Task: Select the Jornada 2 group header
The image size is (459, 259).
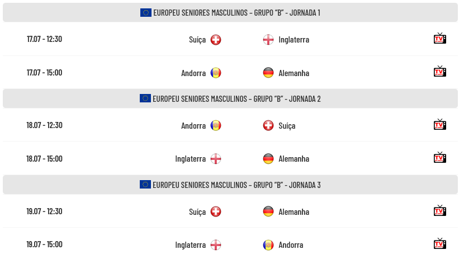Action: [x=230, y=99]
